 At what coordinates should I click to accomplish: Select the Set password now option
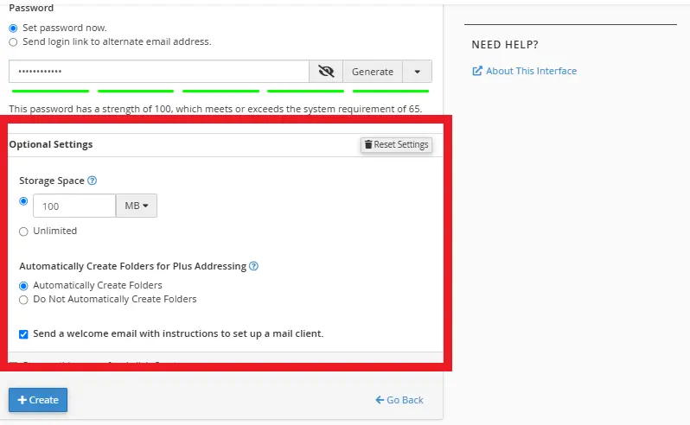[x=13, y=29]
